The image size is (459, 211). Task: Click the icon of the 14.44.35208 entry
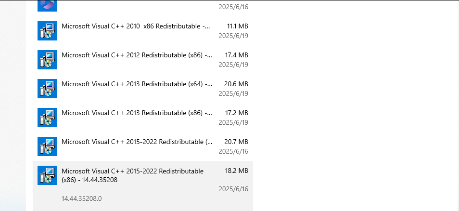47,175
